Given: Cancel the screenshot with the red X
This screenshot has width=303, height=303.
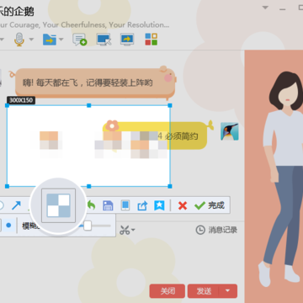Looking at the screenshot, I should pos(183,206).
